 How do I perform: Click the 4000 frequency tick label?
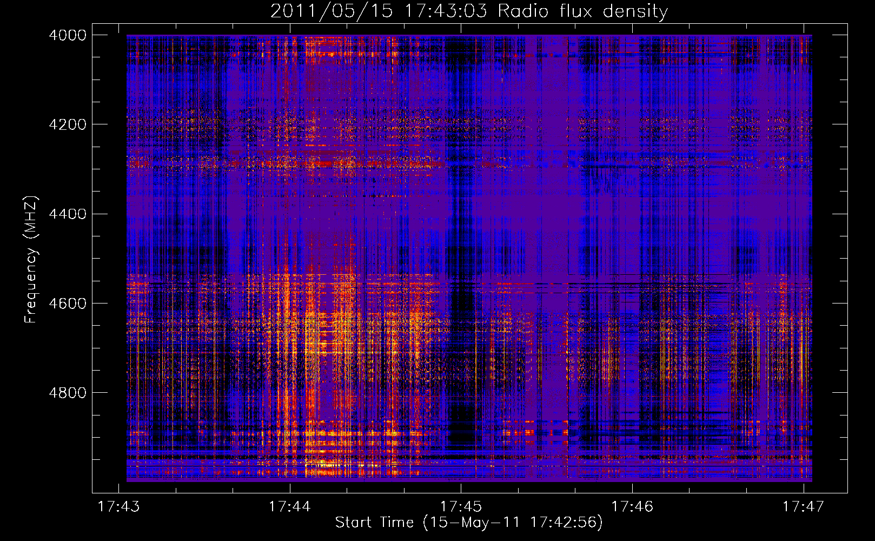[x=68, y=35]
